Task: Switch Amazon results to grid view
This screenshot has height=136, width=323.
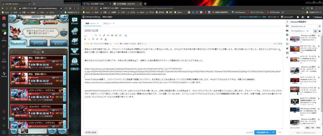Action: [x=320, y=31]
